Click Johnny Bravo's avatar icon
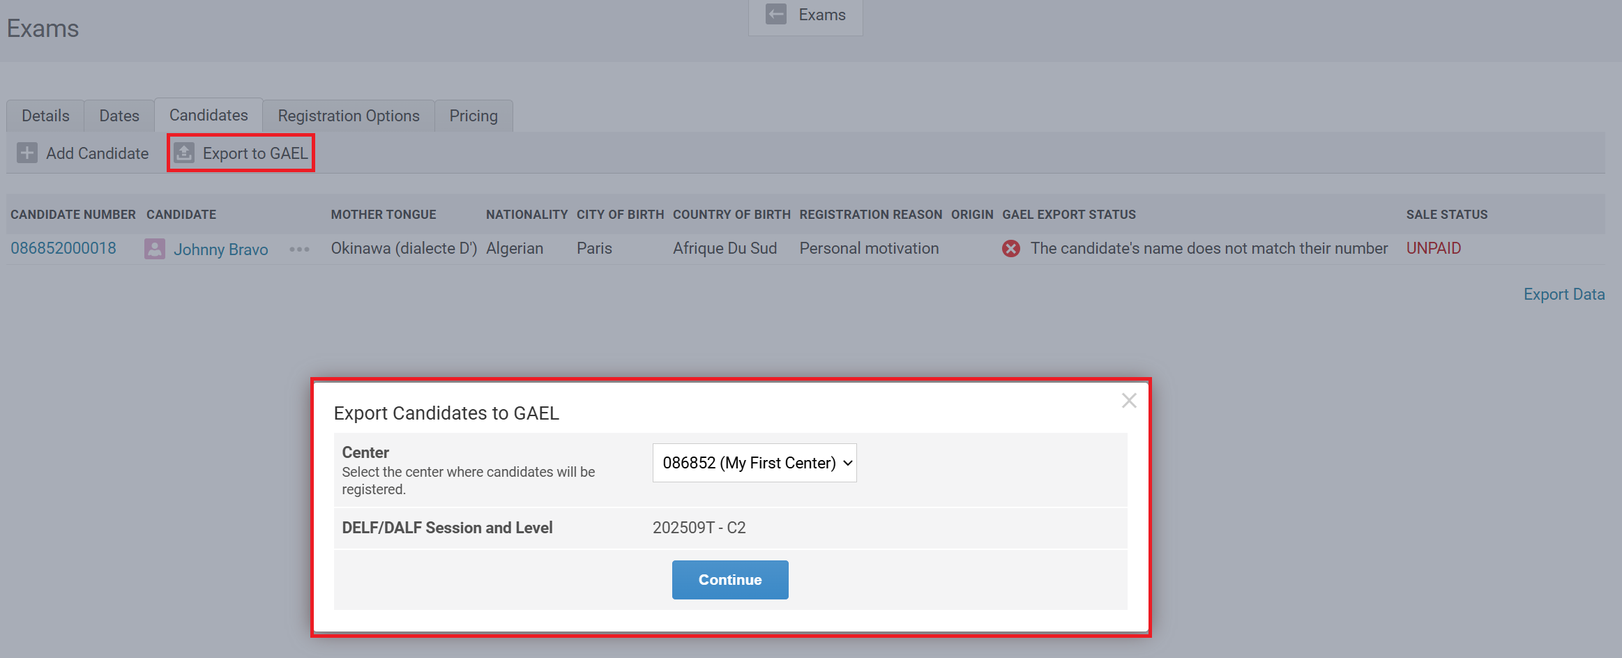Screen dimensions: 1622x658 pos(154,249)
